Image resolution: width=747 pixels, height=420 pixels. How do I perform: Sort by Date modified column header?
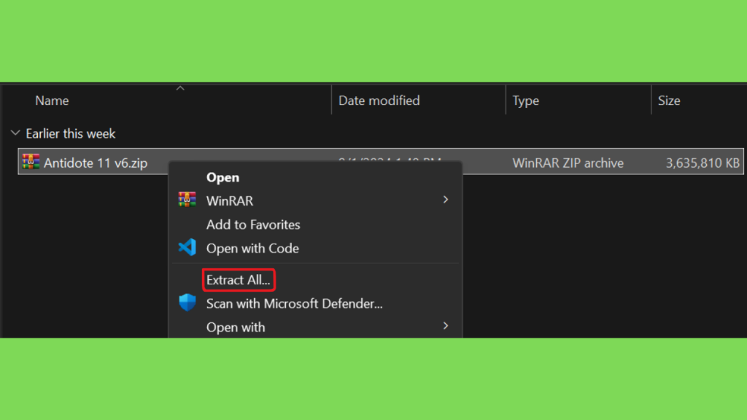[x=379, y=101]
